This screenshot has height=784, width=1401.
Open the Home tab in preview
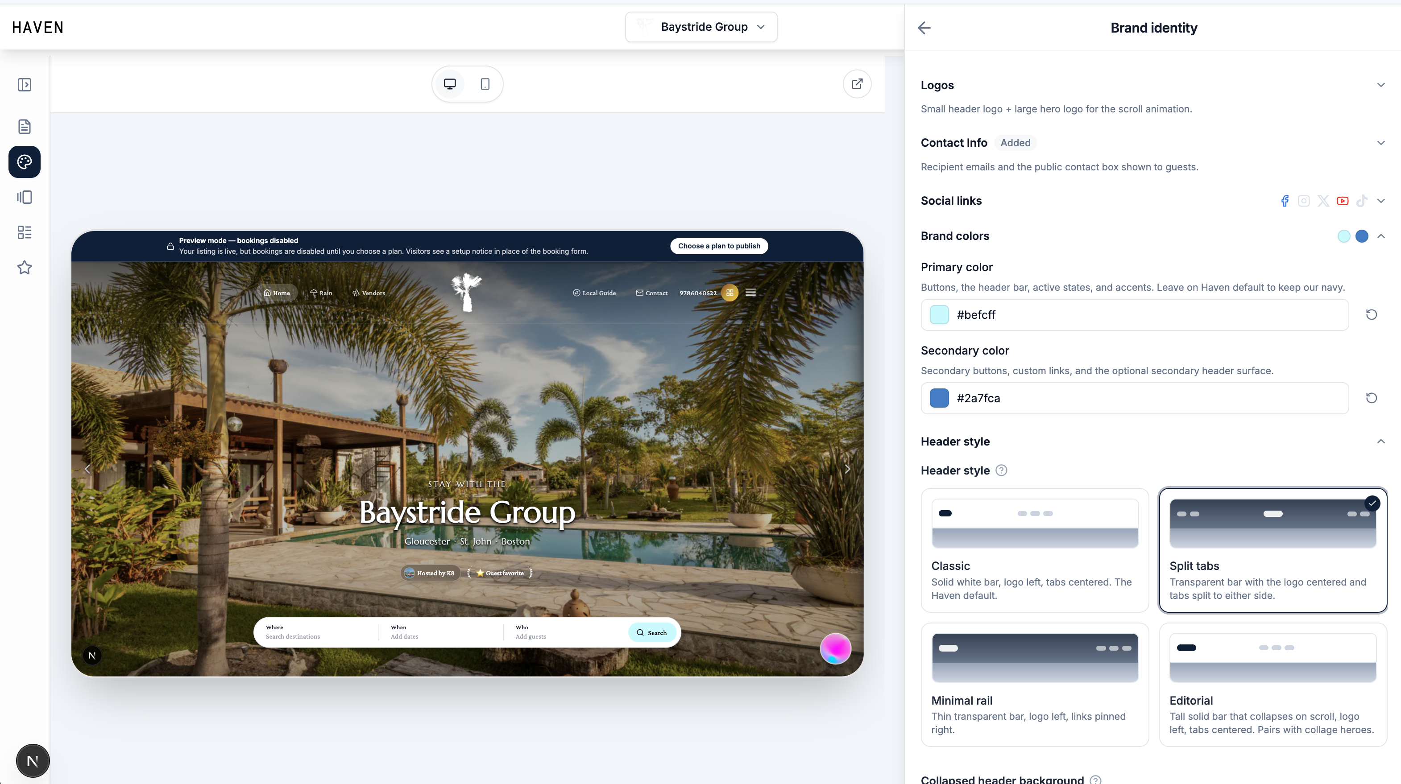click(277, 293)
